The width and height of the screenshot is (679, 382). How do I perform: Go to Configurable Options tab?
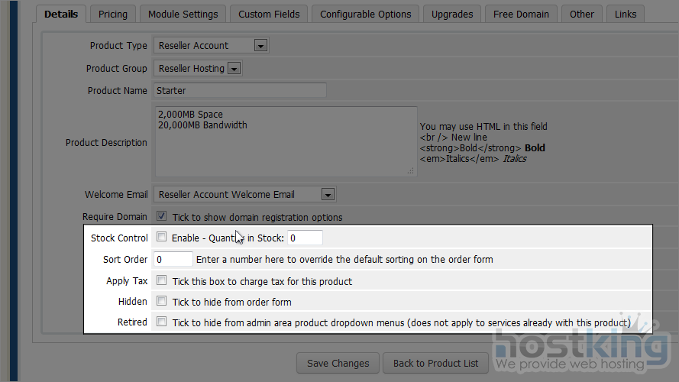(x=365, y=14)
